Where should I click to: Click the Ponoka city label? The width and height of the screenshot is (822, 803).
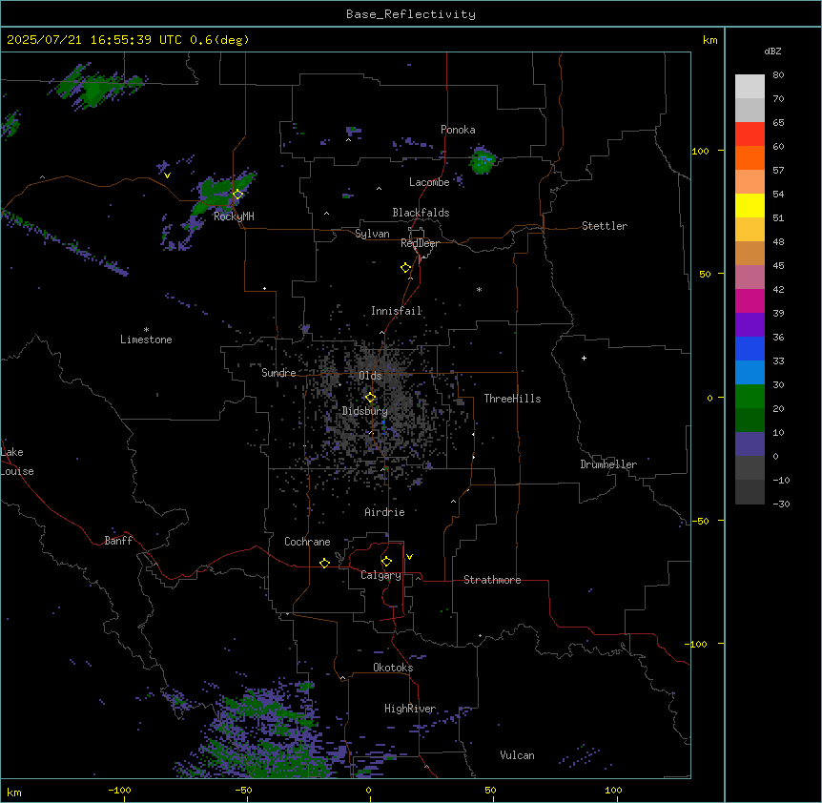[458, 130]
